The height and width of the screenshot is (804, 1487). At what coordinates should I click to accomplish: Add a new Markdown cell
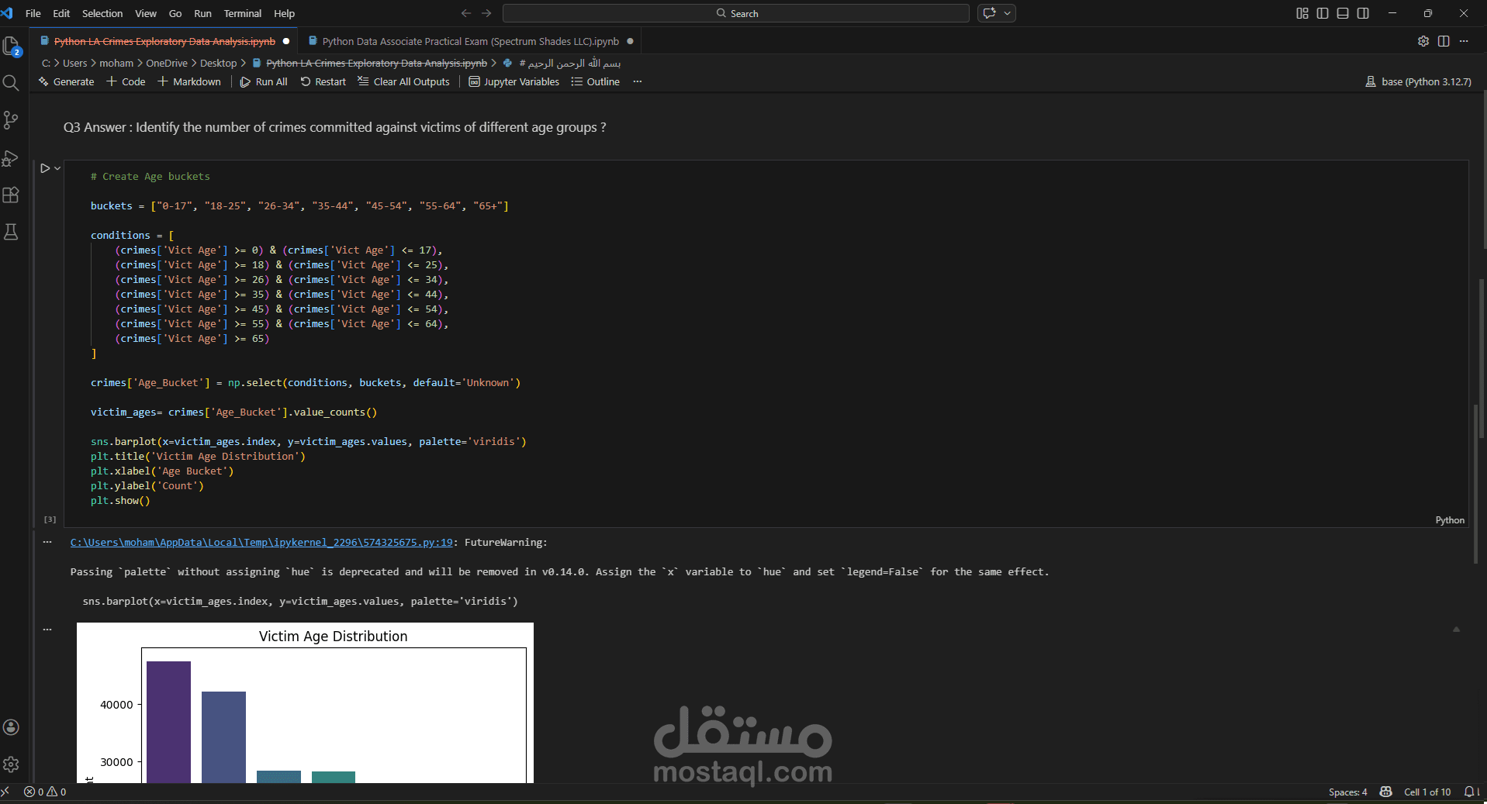point(189,81)
